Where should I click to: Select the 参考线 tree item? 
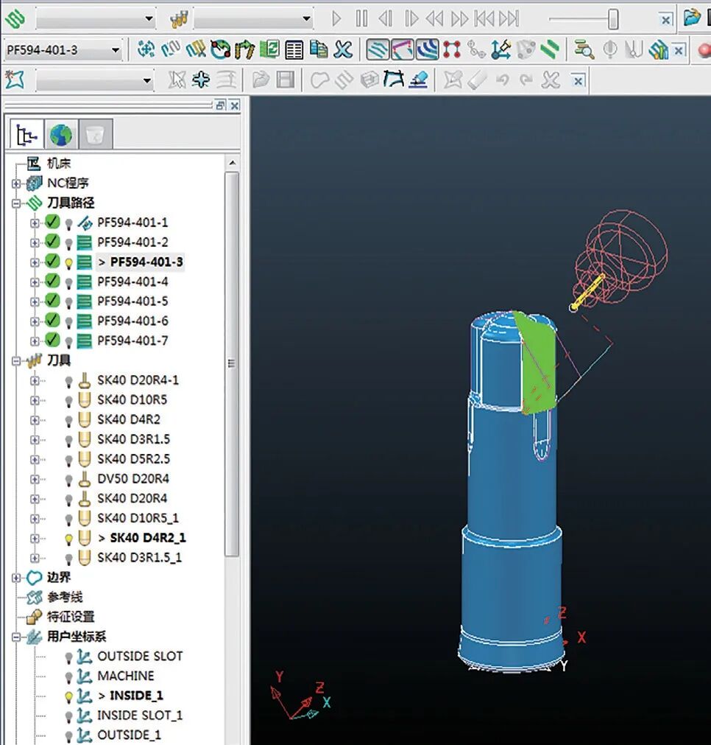(65, 597)
